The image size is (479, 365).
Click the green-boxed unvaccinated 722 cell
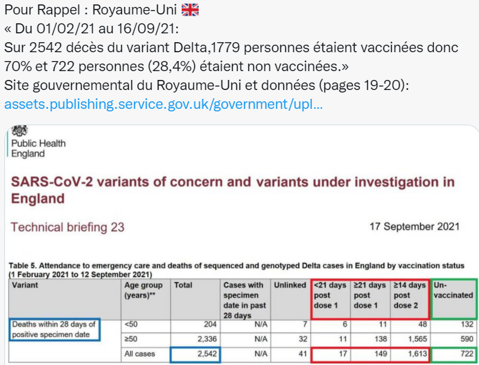[454, 354]
